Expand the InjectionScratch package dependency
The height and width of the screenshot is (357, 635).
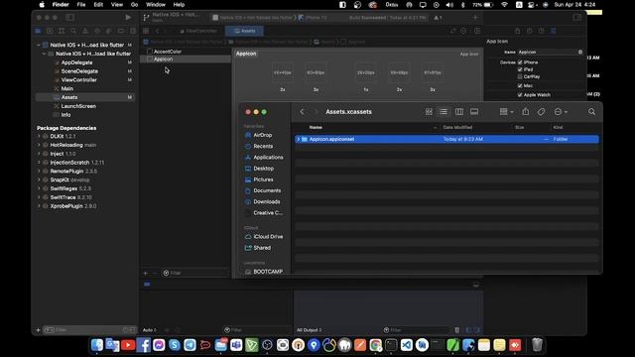[x=39, y=163]
